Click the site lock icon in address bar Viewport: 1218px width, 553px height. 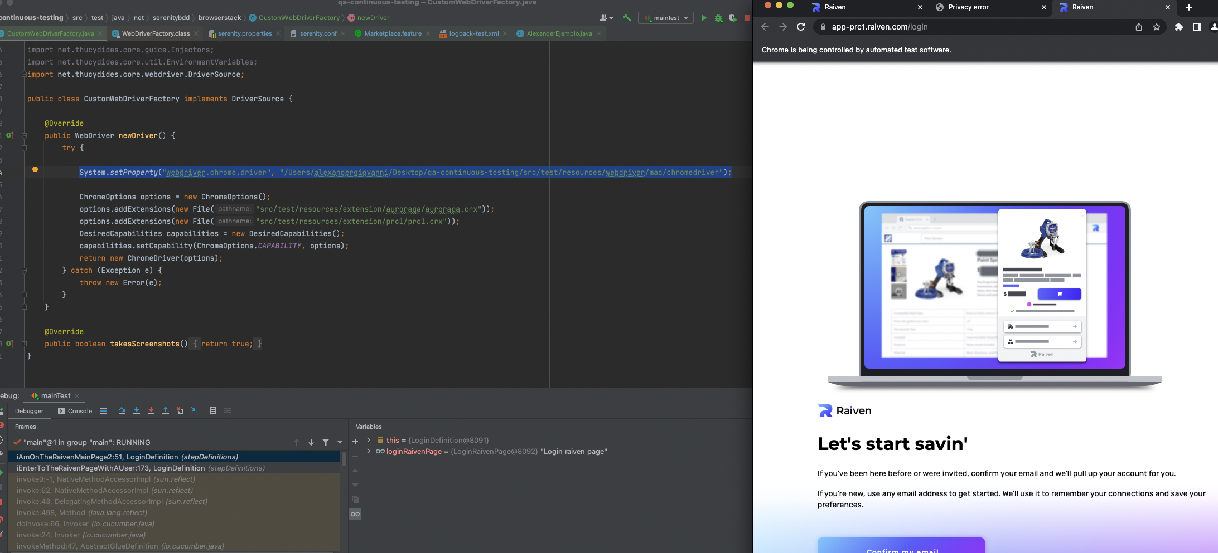coord(823,27)
